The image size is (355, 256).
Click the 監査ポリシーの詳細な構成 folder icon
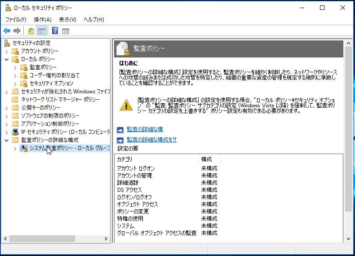click(15, 140)
